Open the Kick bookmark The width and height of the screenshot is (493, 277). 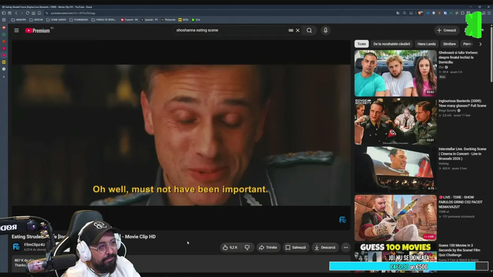coord(196,20)
